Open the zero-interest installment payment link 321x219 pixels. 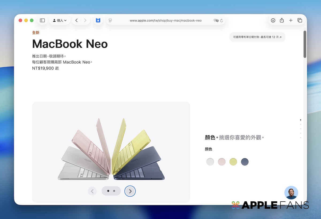click(257, 37)
